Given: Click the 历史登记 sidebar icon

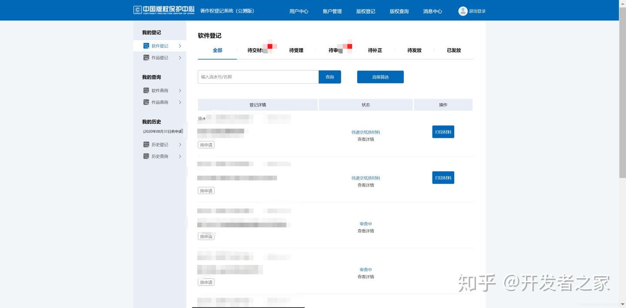Looking at the screenshot, I should click(146, 144).
